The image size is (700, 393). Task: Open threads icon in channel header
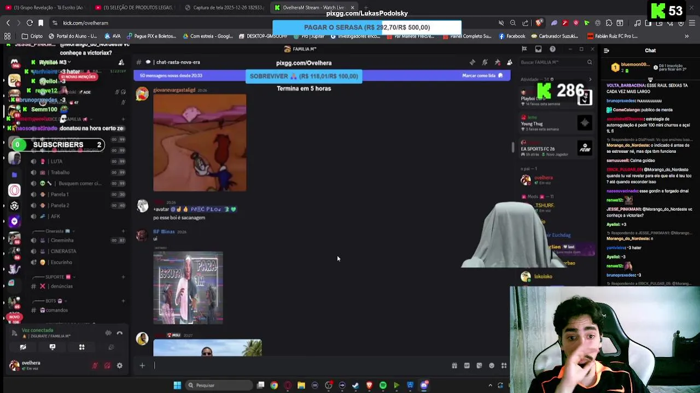point(472,62)
